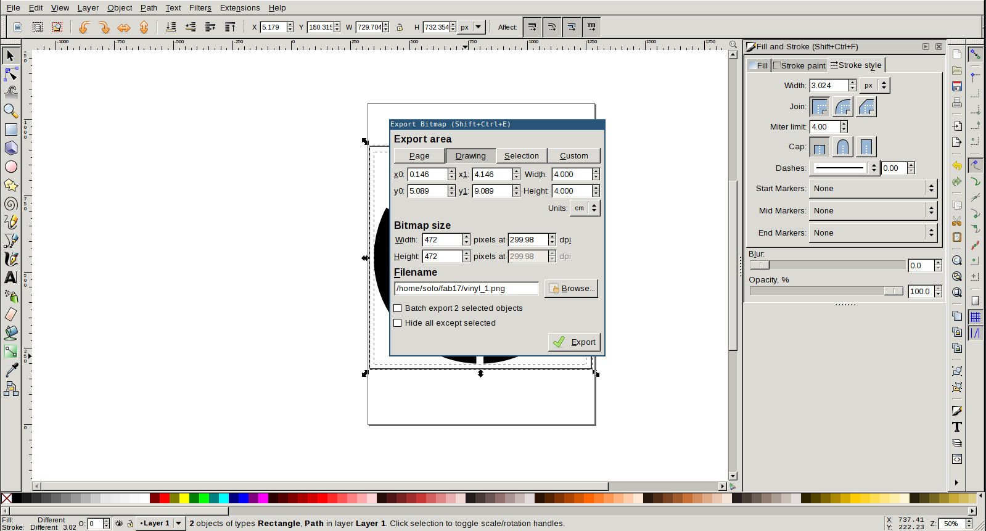Enable Batch export 2 selected objects
The height and width of the screenshot is (531, 986).
[x=398, y=308]
